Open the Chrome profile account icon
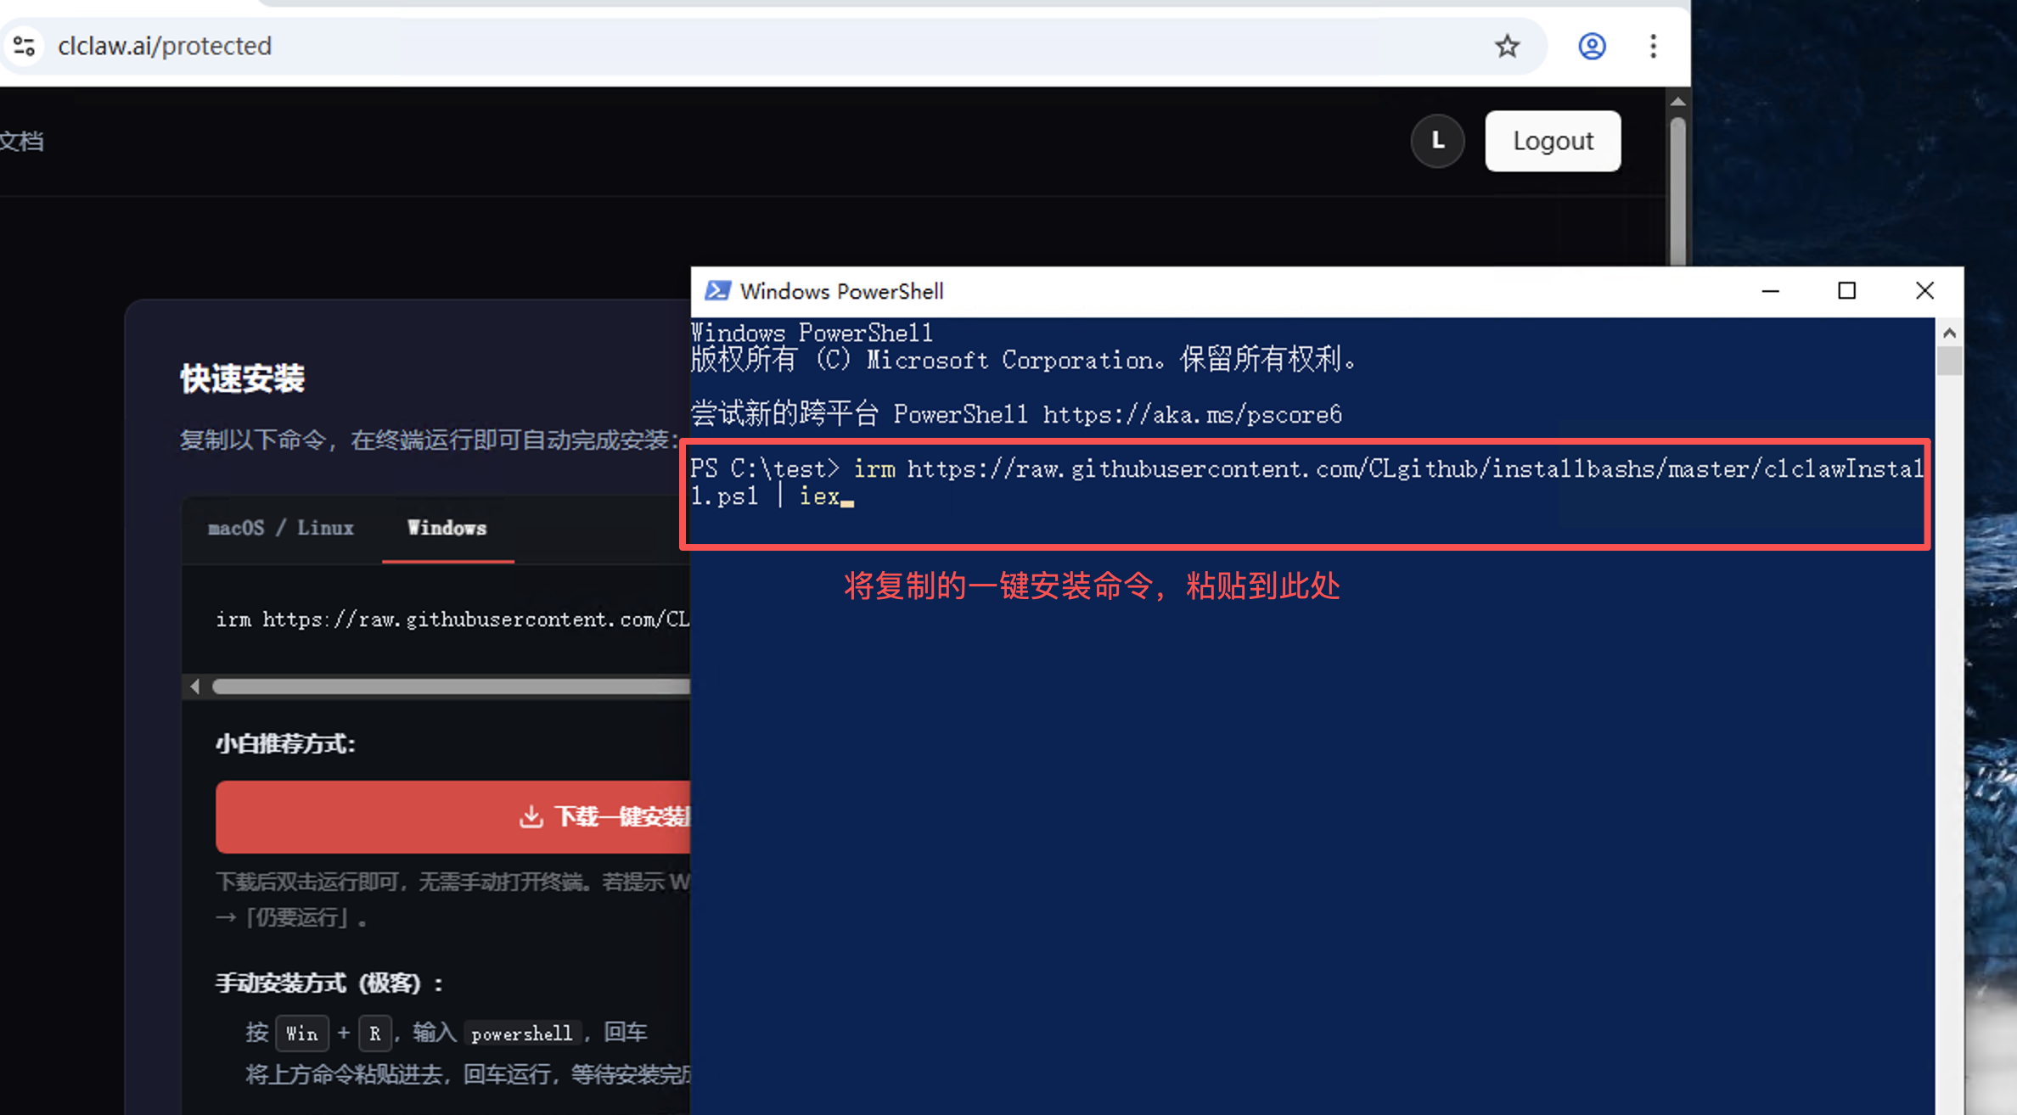Screen dimensions: 2017x1115 click(1592, 46)
